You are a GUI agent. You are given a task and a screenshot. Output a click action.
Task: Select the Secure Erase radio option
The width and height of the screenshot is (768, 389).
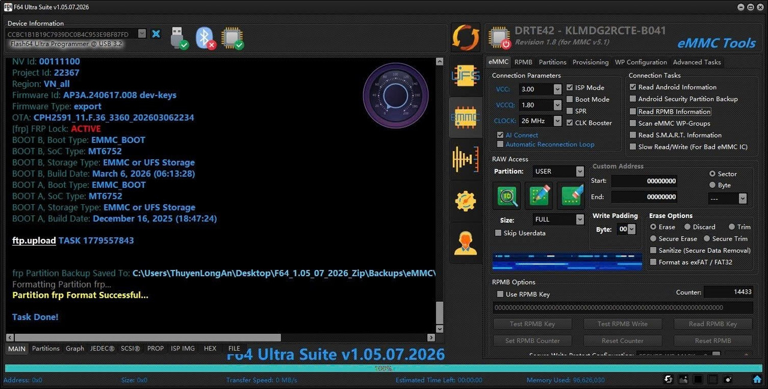653,238
